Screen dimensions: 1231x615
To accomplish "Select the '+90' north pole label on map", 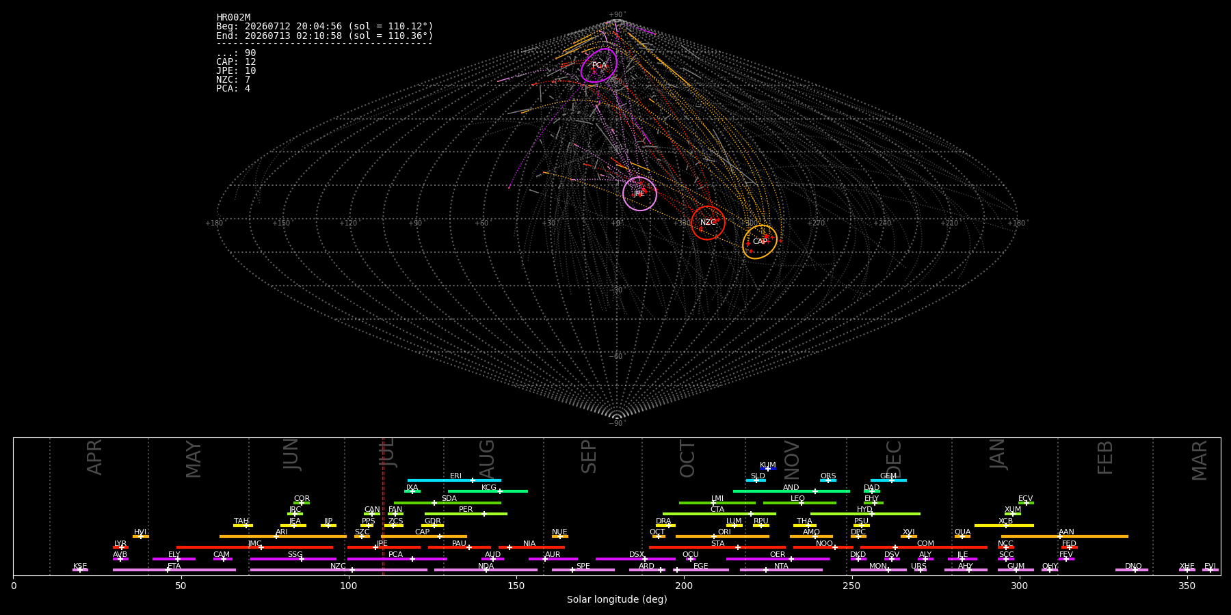I will point(617,15).
